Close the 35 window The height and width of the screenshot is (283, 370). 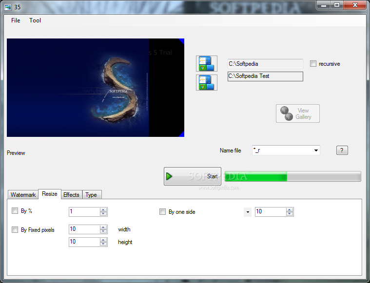[355, 5]
